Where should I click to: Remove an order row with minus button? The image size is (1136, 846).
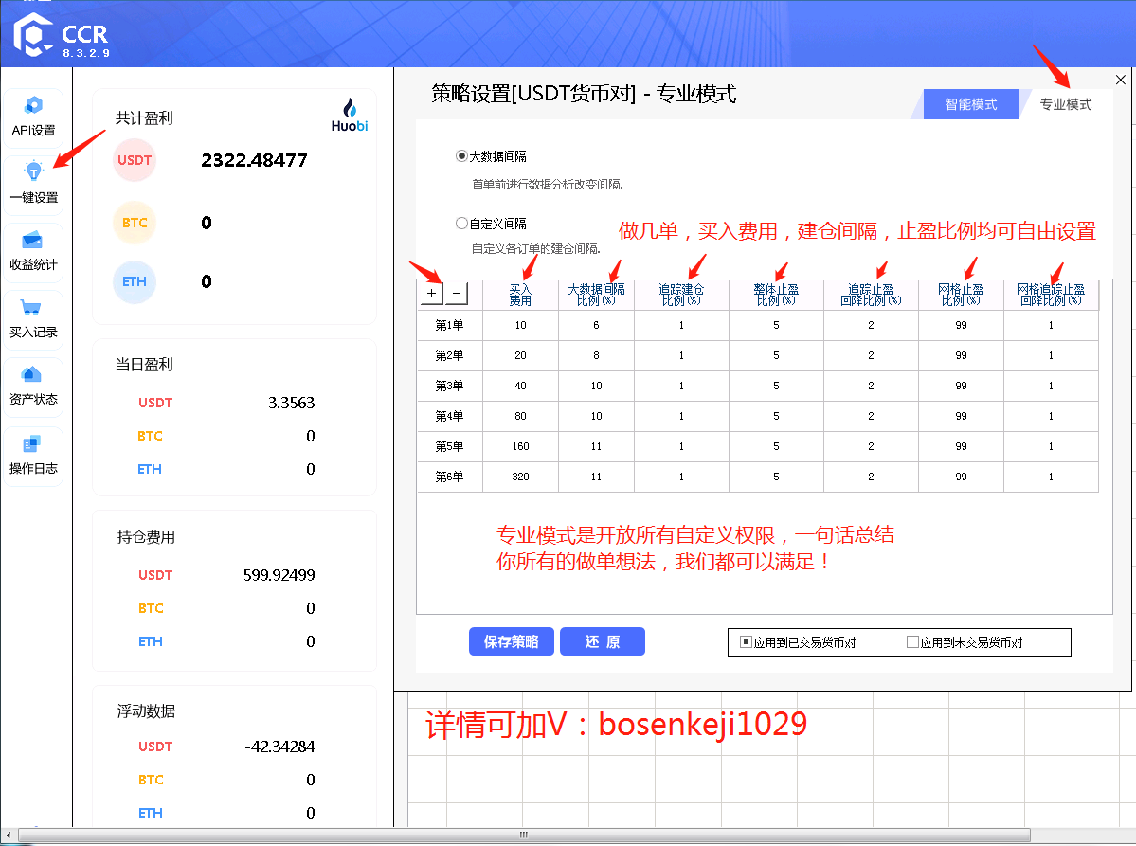(x=457, y=294)
